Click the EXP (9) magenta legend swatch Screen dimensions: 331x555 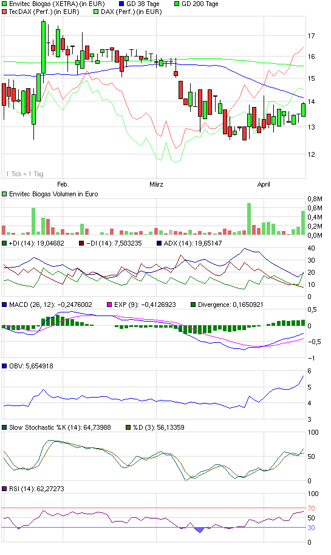click(109, 305)
